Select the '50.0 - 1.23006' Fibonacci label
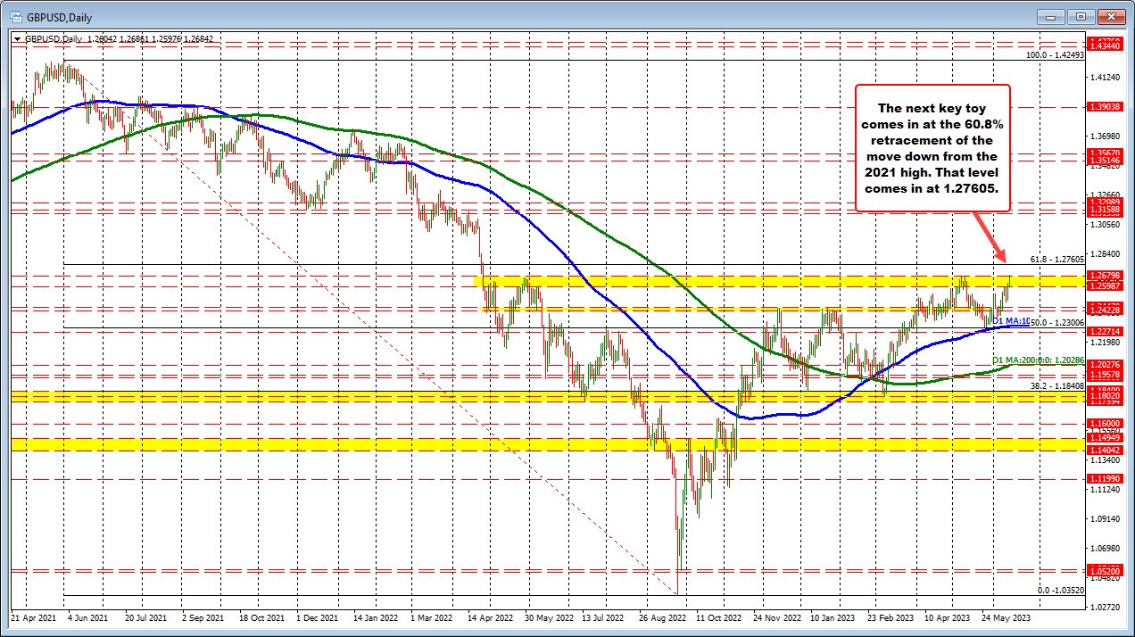This screenshot has width=1135, height=637. (1057, 321)
